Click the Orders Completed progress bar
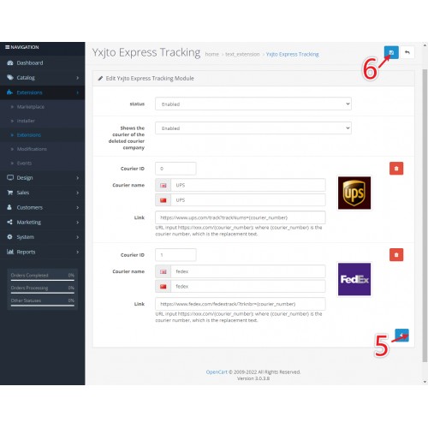This screenshot has width=428, height=428. coord(43,280)
